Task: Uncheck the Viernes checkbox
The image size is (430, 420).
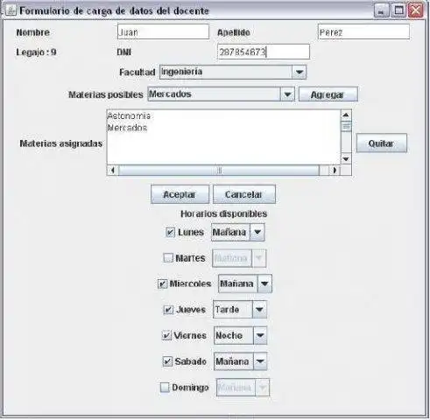Action: [x=166, y=335]
